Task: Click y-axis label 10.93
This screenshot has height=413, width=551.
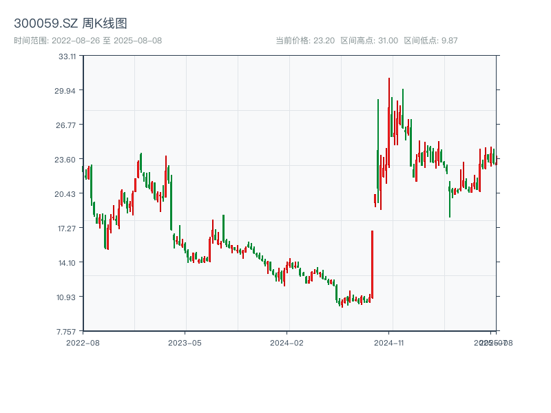Action: 66,297
